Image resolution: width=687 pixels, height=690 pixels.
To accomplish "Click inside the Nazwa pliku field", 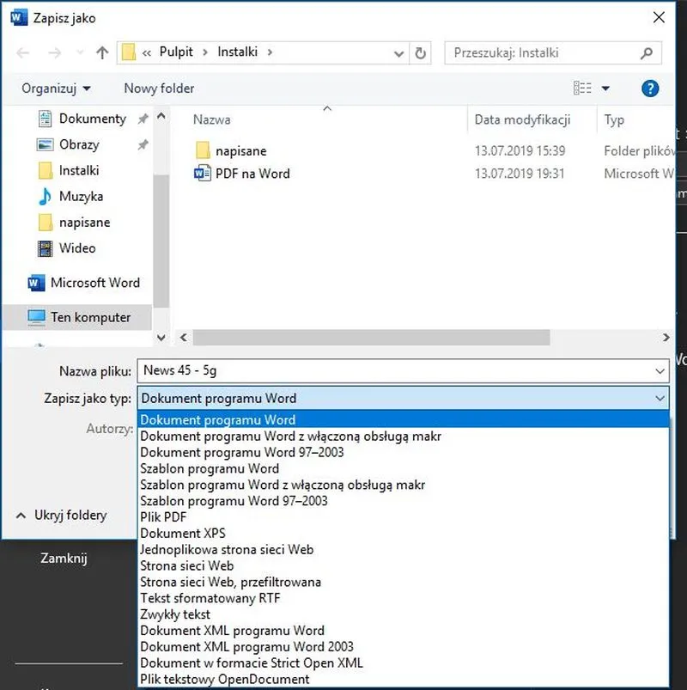I will pos(343,370).
